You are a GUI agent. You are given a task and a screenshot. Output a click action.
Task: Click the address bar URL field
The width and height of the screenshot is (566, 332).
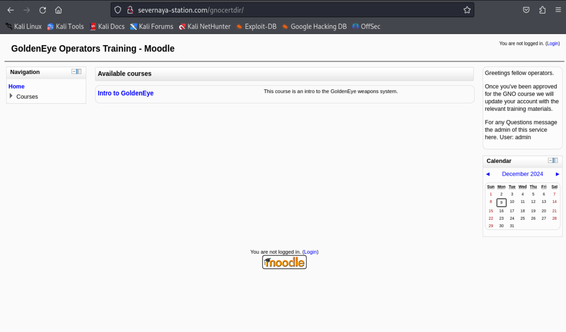click(x=290, y=10)
